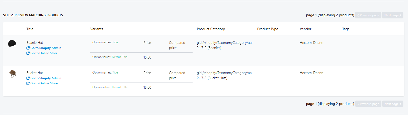
Task: Open Beanie Hat's Go to Shopify Admin link
Action: click(46, 48)
